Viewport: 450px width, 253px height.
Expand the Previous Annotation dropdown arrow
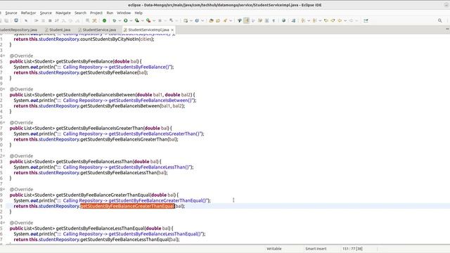tap(320, 20)
